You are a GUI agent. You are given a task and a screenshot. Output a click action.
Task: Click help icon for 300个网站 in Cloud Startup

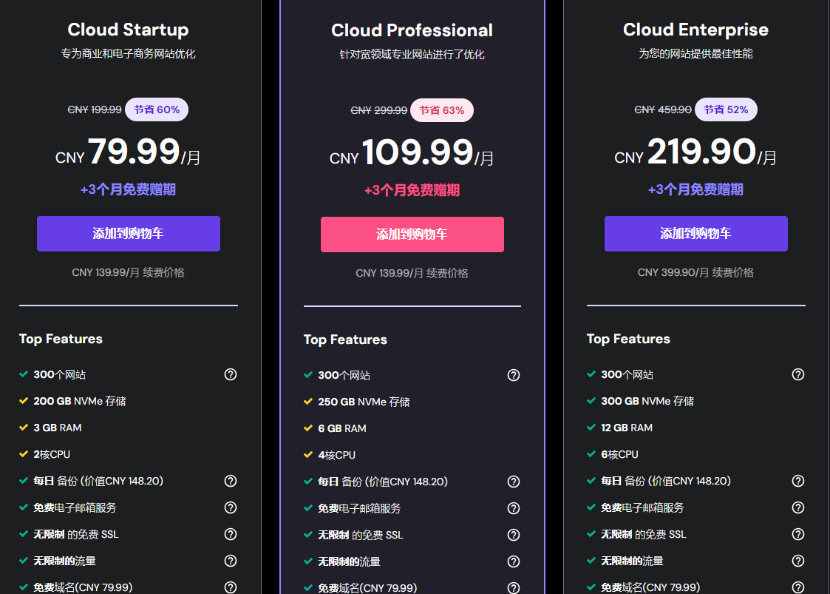(231, 374)
